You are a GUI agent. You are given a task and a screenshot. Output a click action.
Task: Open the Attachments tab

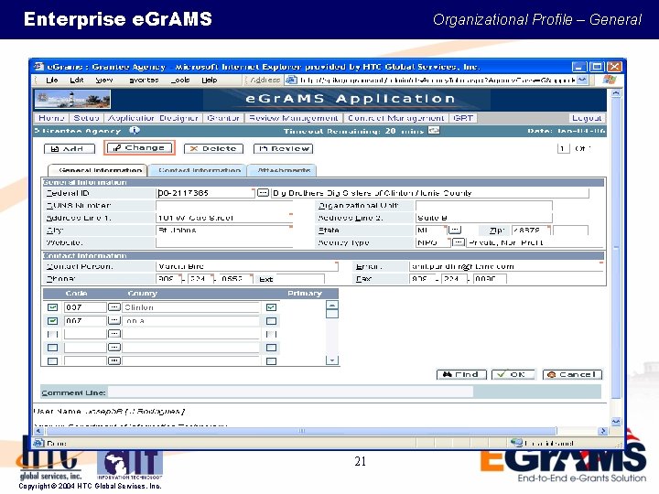tap(283, 170)
